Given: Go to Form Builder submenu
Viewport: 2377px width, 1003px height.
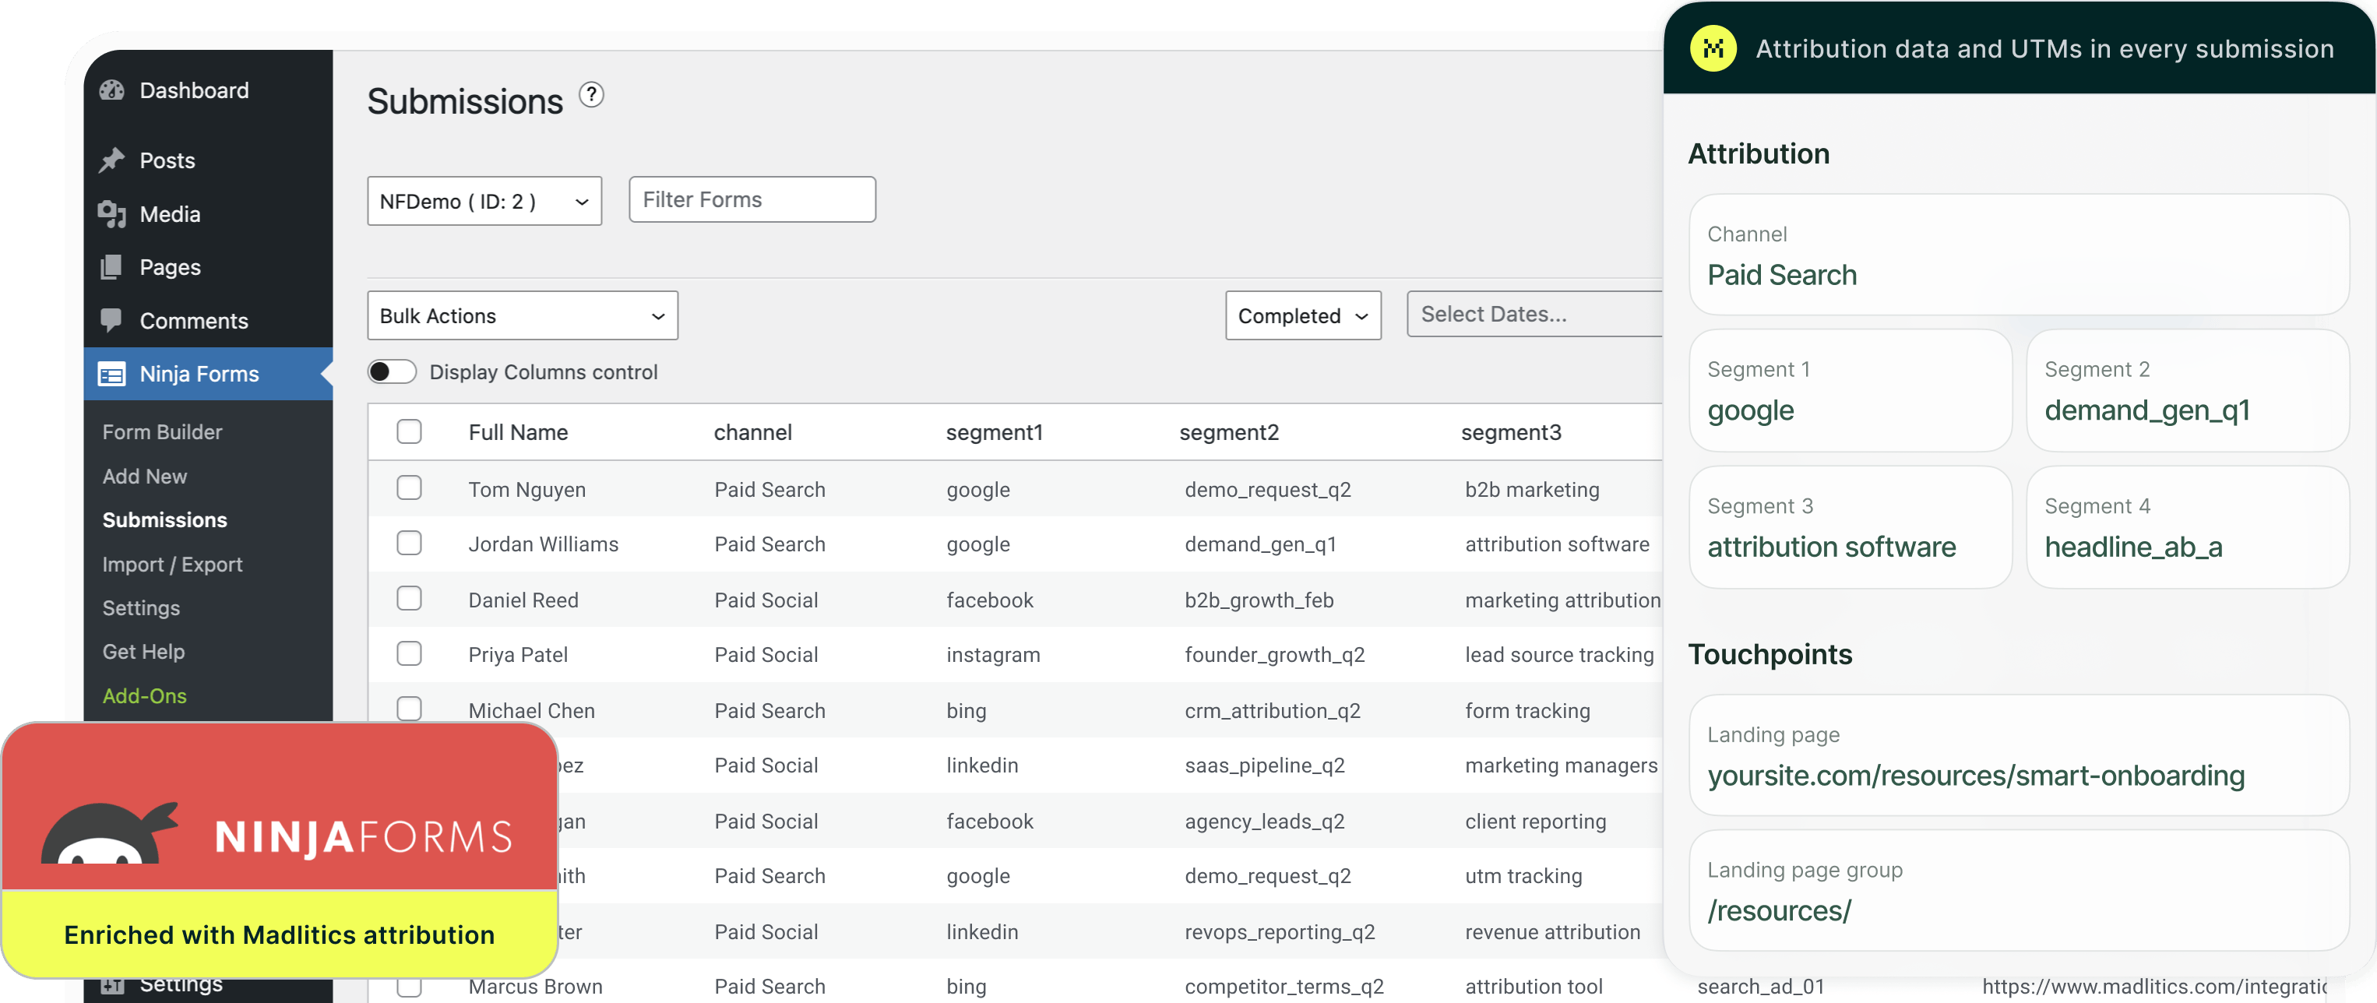Looking at the screenshot, I should (x=163, y=432).
